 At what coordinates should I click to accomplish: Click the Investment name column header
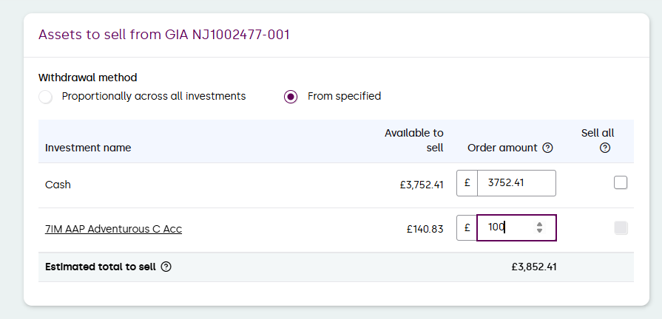click(x=88, y=148)
